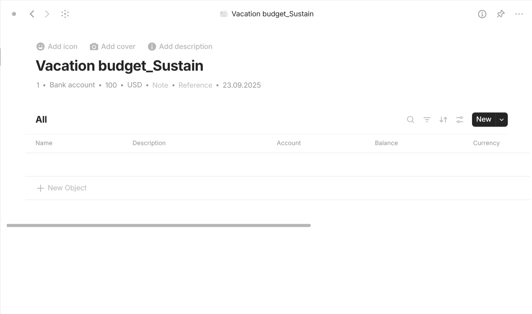The image size is (532, 314).
Task: Select the All view tab
Action: (x=41, y=119)
